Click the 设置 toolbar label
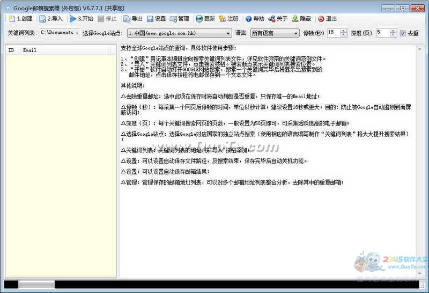 click(x=160, y=19)
